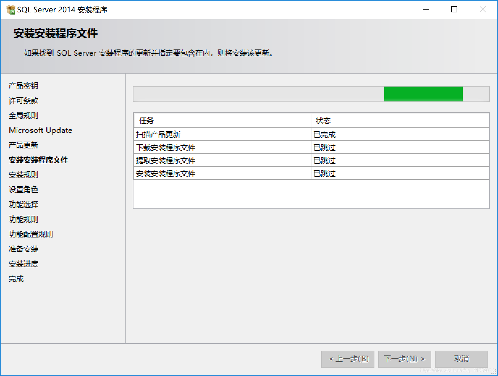Select the 全局规则 step in sidebar

(23, 115)
